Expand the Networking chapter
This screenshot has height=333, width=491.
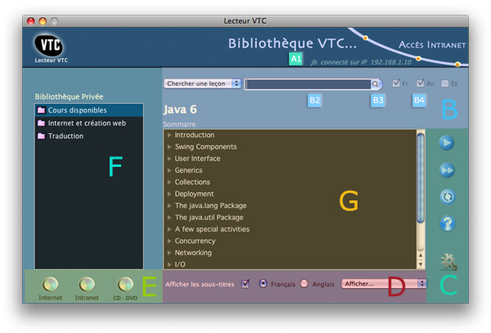click(169, 253)
